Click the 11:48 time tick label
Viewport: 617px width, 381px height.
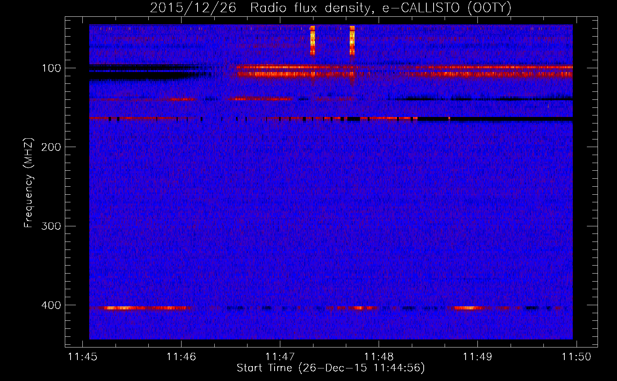(379, 357)
